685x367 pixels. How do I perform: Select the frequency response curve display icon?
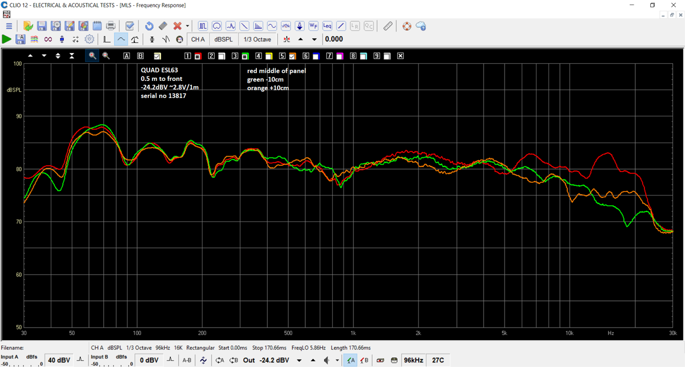tap(120, 39)
